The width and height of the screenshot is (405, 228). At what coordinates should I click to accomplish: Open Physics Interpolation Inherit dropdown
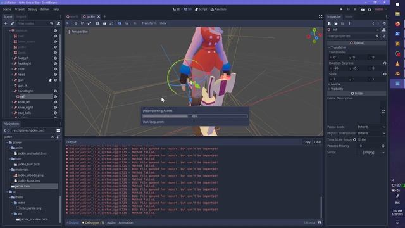tap(371, 133)
